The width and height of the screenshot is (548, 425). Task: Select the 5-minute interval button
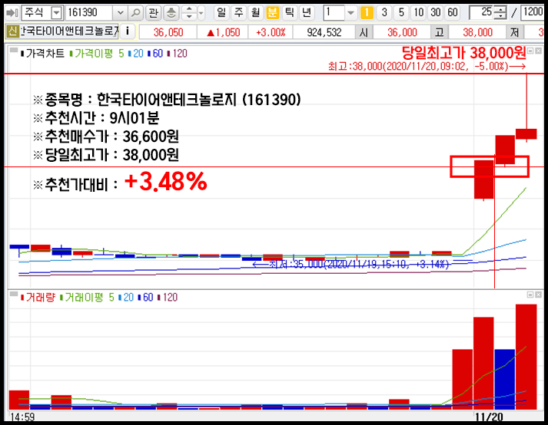pos(401,13)
